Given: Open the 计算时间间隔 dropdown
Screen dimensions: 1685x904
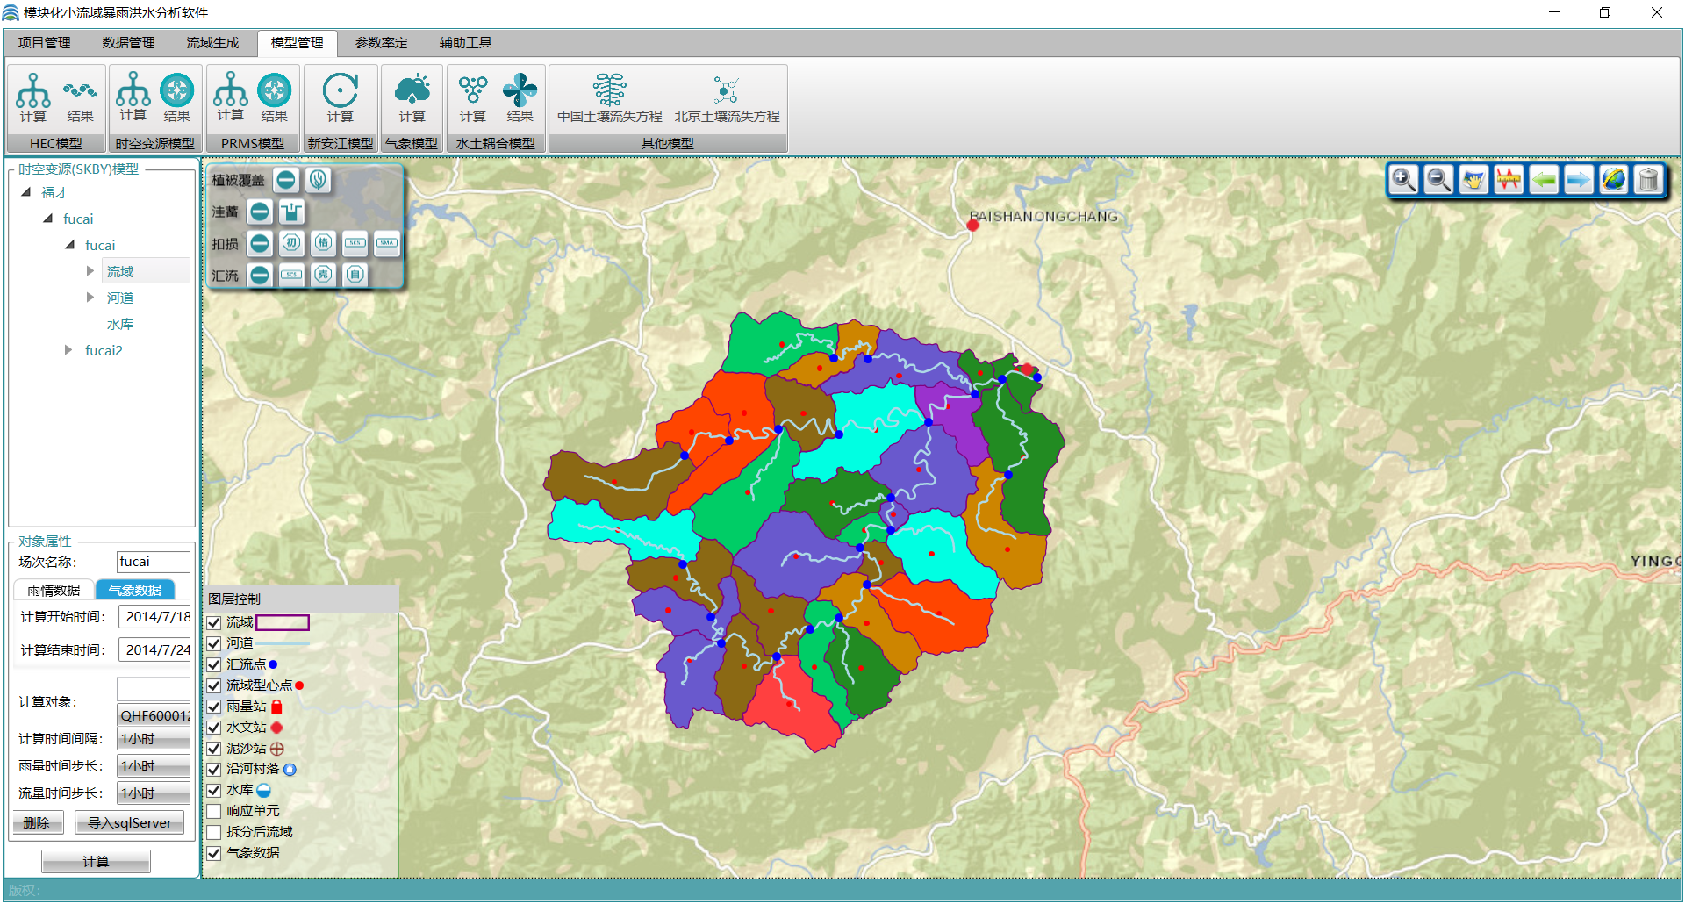Looking at the screenshot, I should (x=154, y=739).
